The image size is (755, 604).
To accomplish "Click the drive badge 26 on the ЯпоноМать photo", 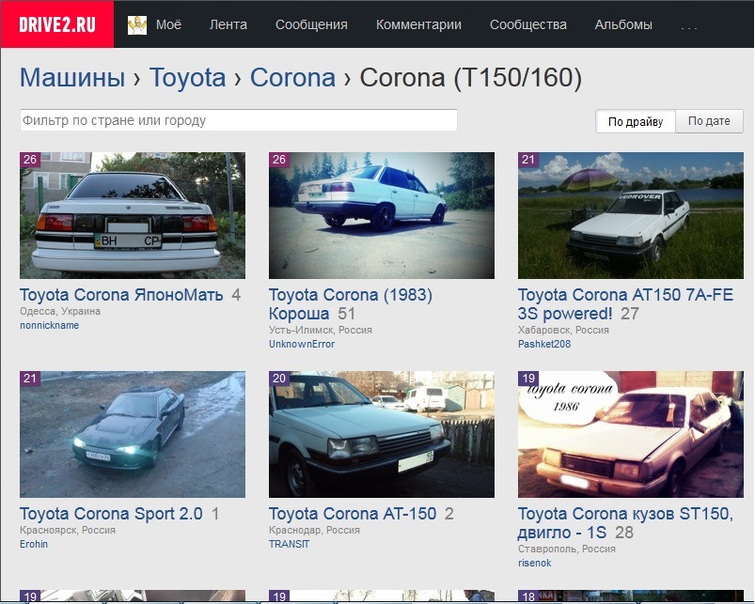I will [x=30, y=160].
